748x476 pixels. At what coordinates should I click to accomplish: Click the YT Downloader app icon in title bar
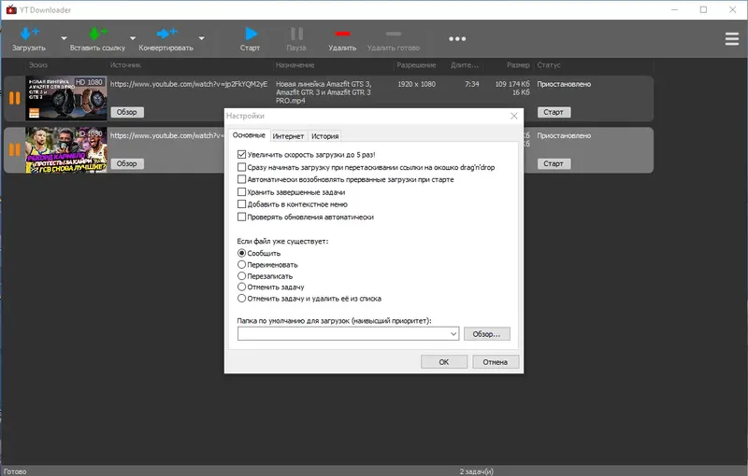pyautogui.click(x=11, y=9)
